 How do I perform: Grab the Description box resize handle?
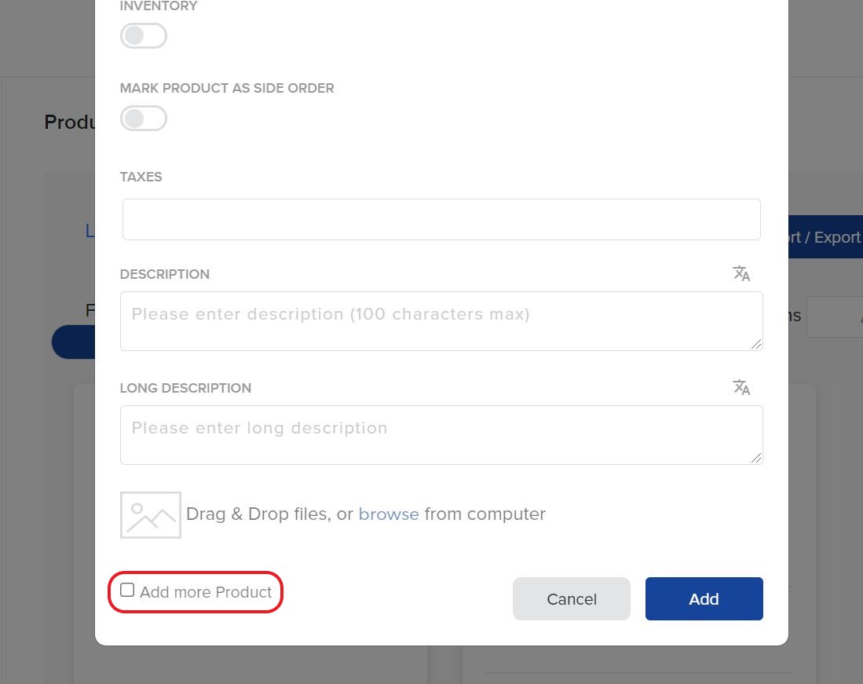coord(756,344)
